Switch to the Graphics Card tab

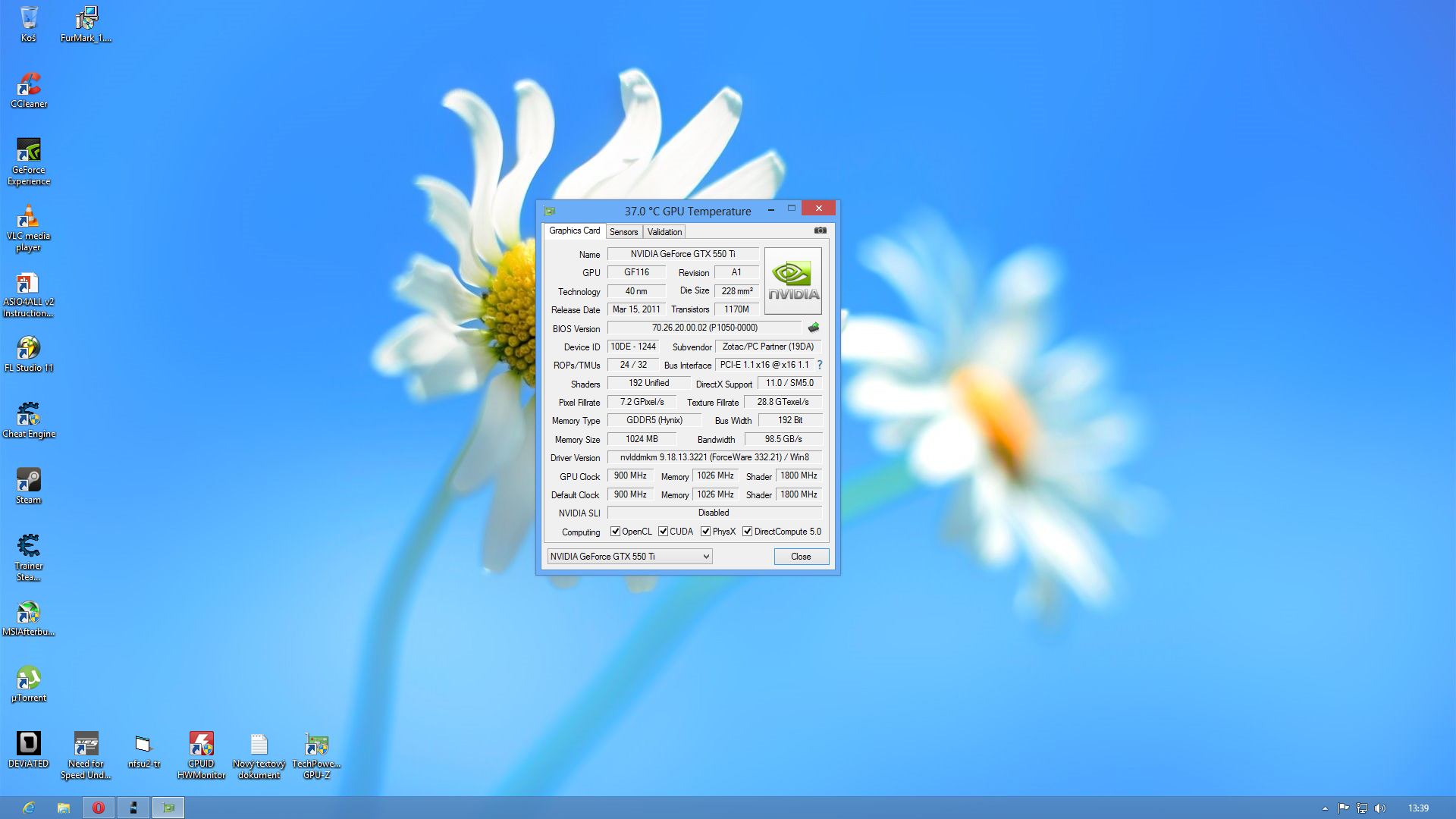(x=574, y=231)
